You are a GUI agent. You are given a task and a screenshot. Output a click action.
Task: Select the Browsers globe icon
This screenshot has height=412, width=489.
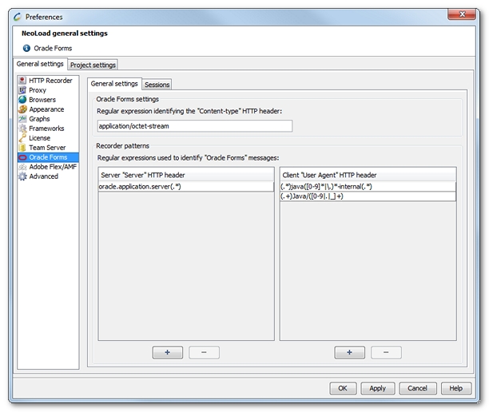pyautogui.click(x=22, y=100)
